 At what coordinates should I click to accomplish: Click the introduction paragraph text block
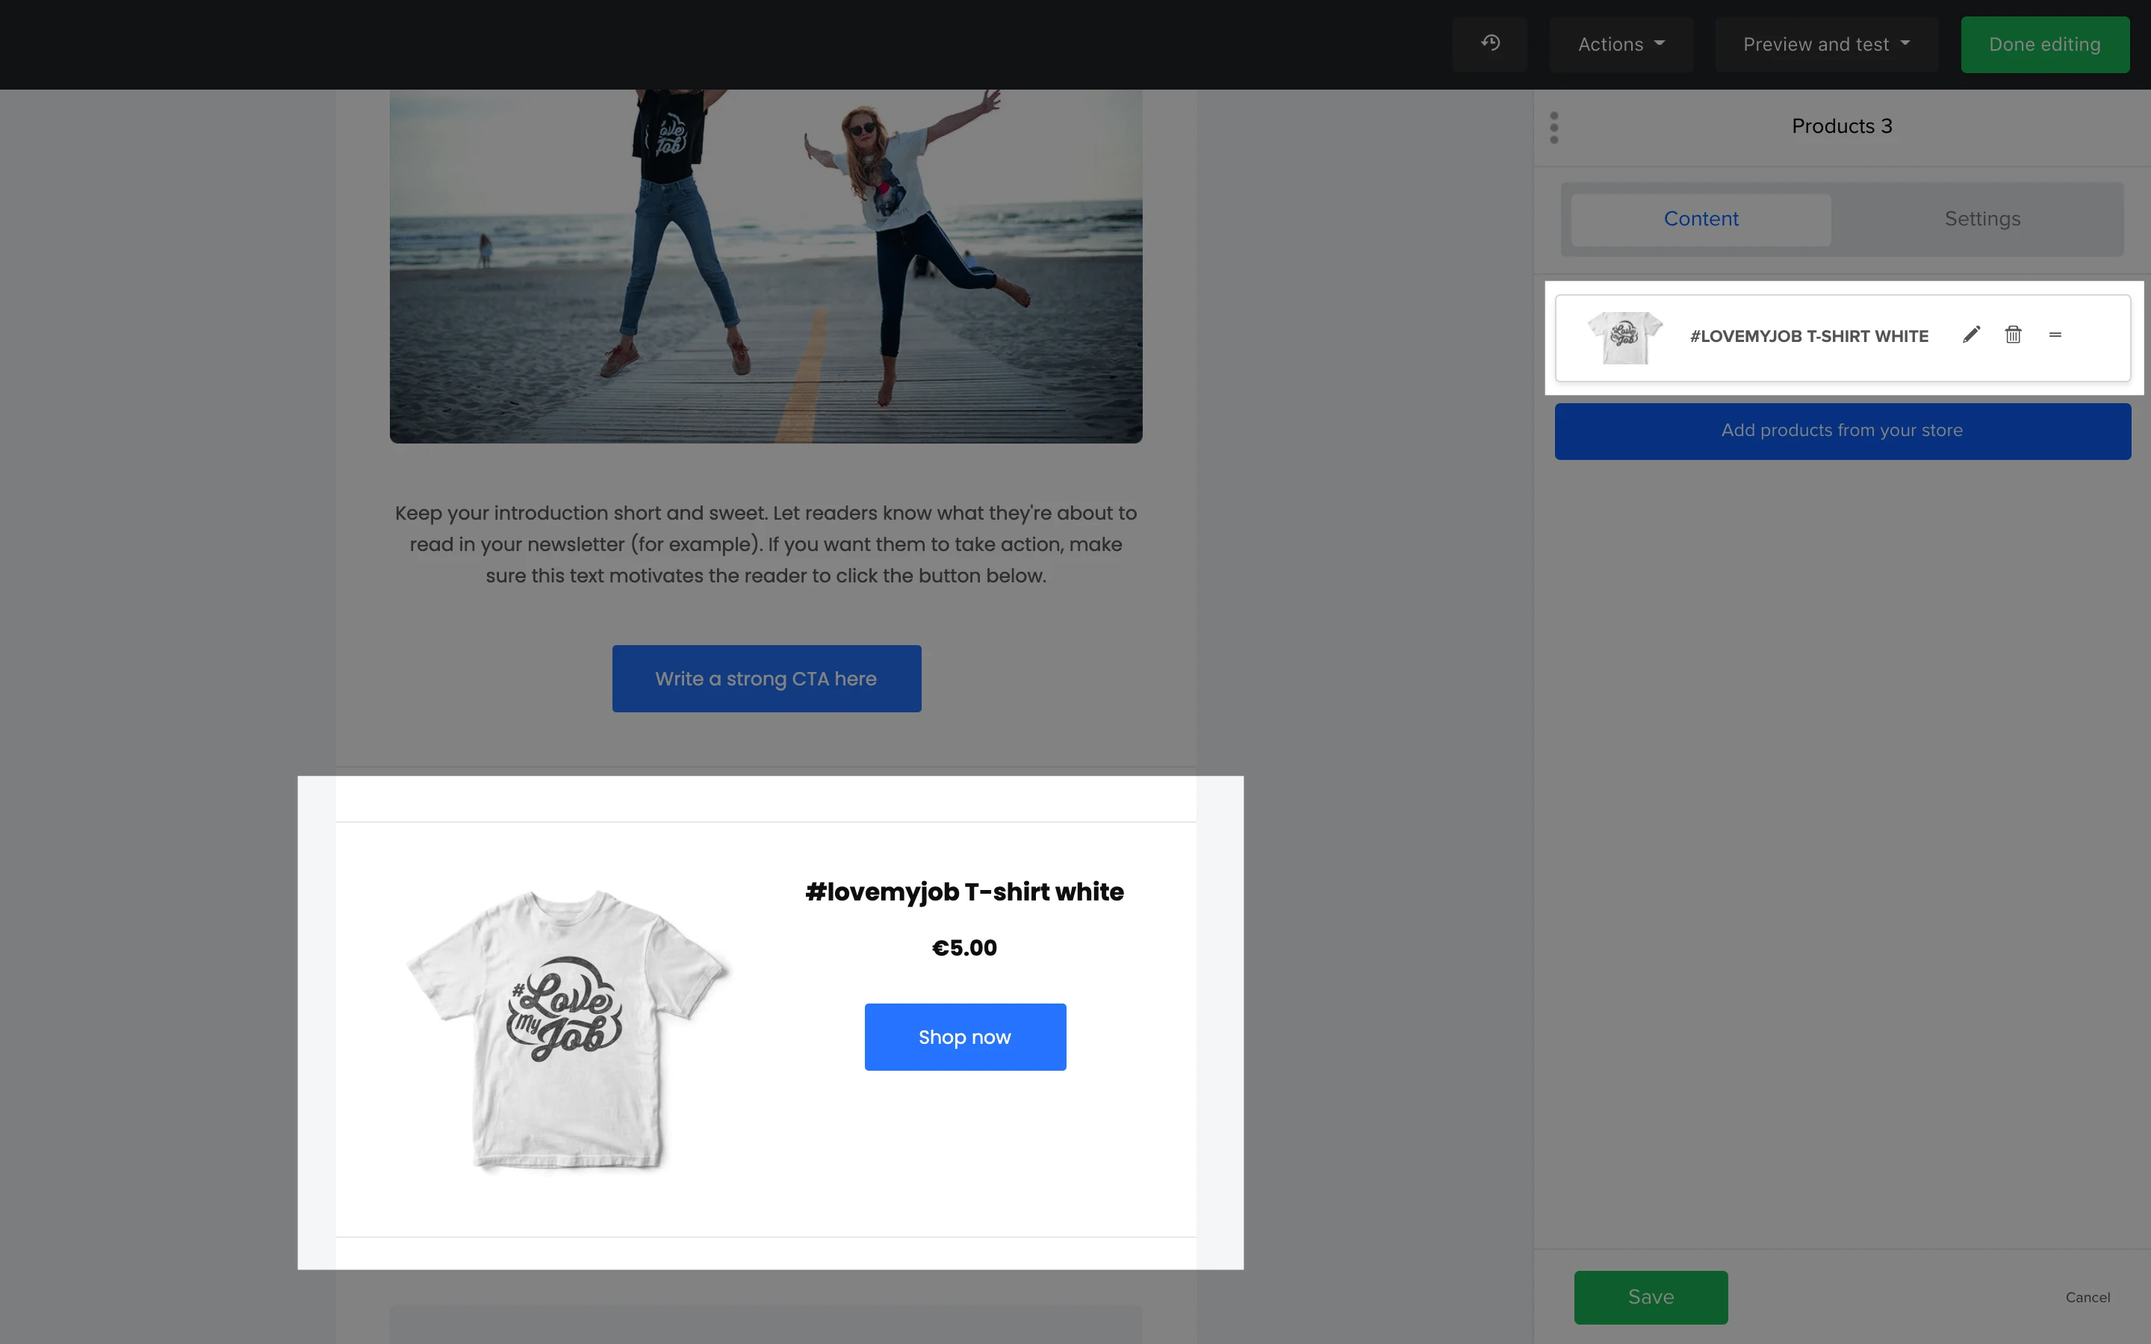(766, 544)
